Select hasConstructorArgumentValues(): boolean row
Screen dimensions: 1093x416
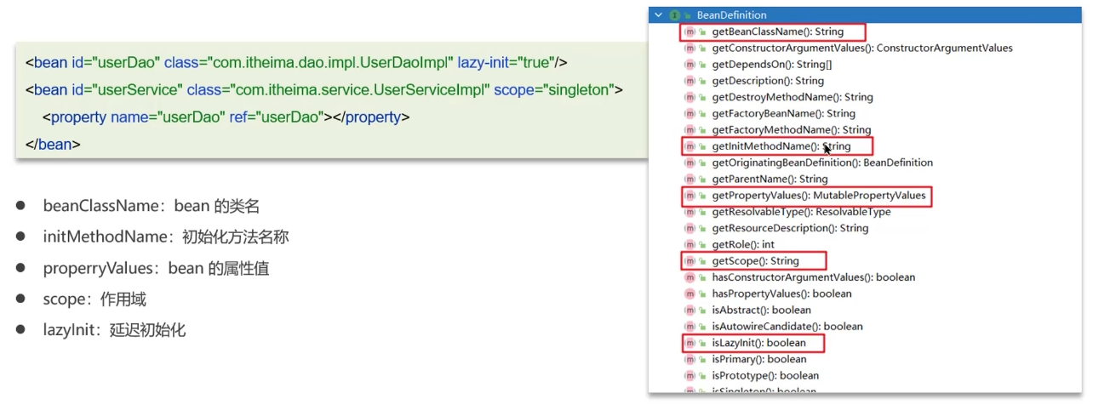point(813,277)
